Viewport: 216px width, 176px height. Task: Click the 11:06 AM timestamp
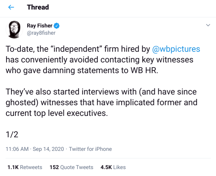pos(17,149)
